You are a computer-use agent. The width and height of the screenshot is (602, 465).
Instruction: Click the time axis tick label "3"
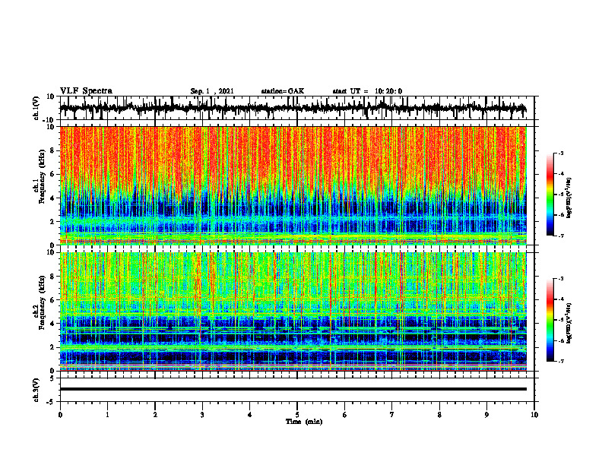click(x=202, y=415)
